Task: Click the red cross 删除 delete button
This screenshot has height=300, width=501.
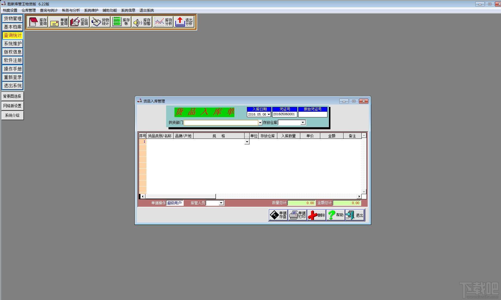Action: click(x=317, y=215)
